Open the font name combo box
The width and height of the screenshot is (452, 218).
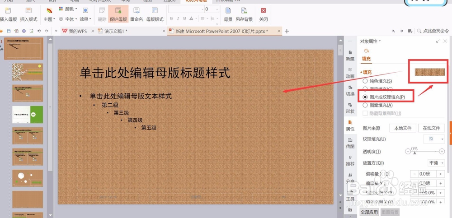(186, 9)
